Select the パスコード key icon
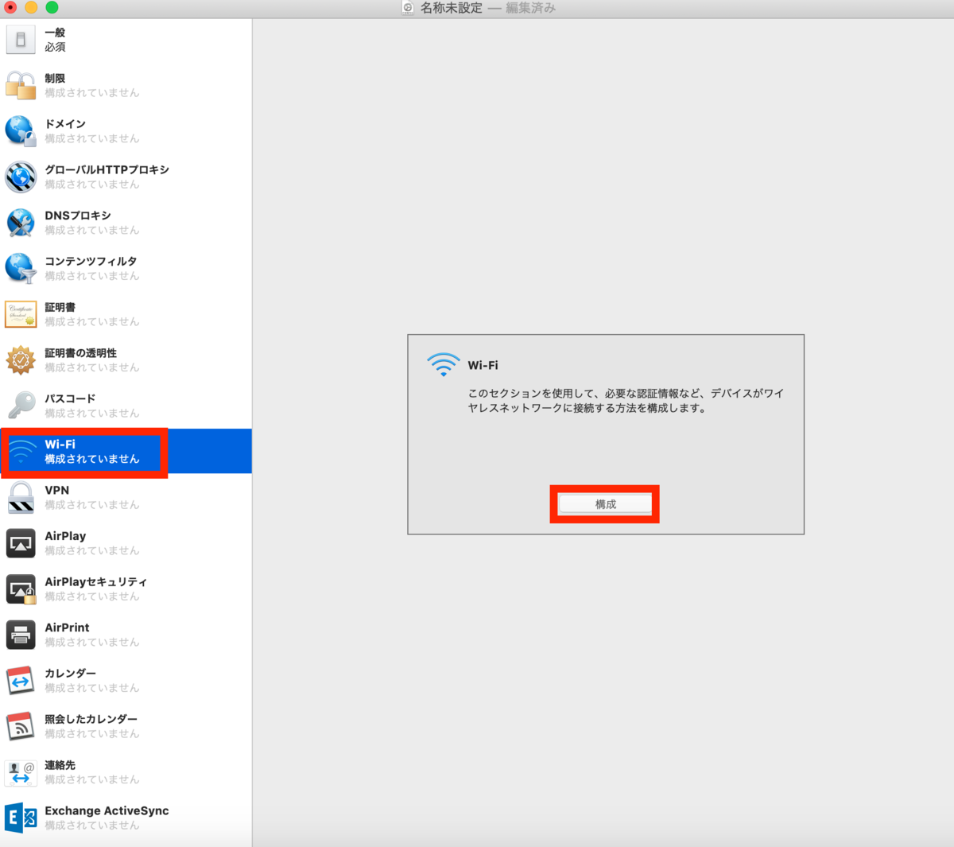The image size is (954, 847). [21, 406]
